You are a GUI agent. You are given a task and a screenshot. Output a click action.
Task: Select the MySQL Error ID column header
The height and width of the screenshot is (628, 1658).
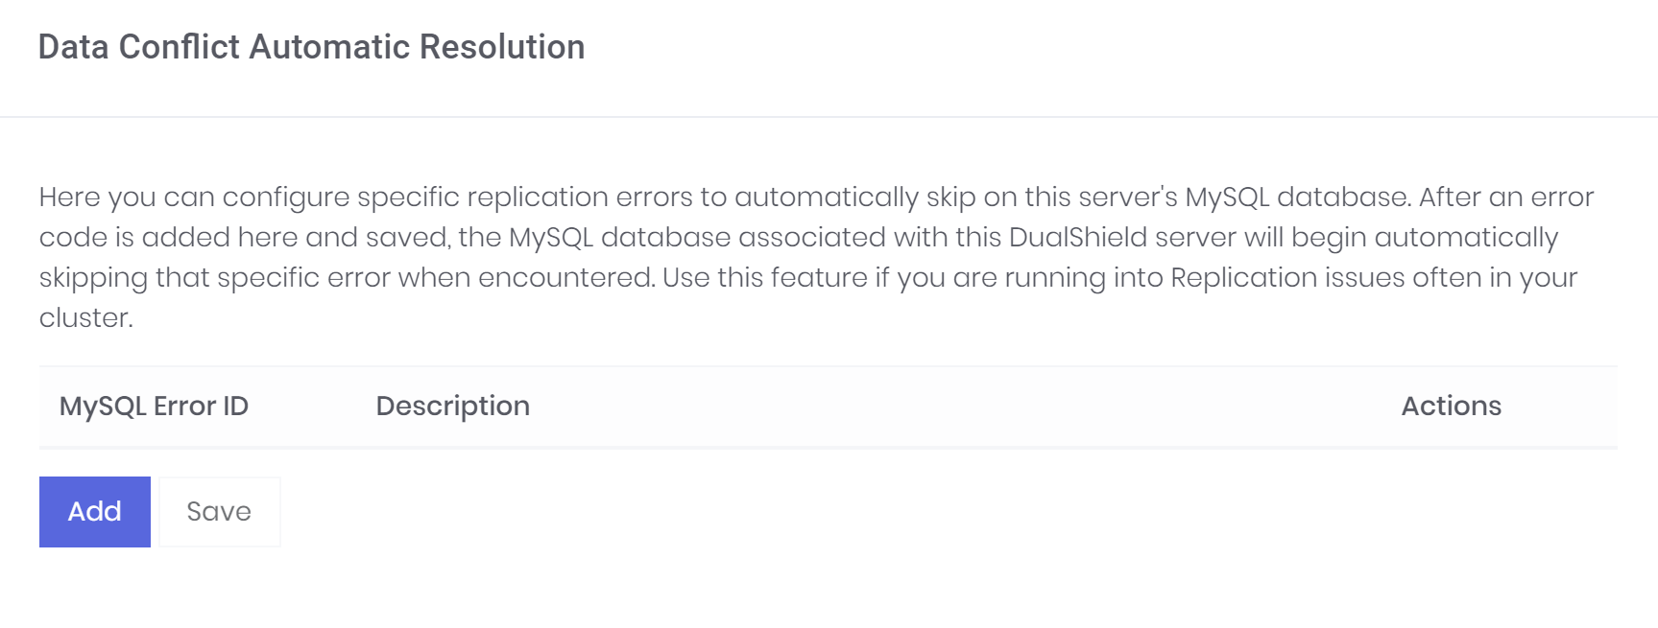[154, 407]
